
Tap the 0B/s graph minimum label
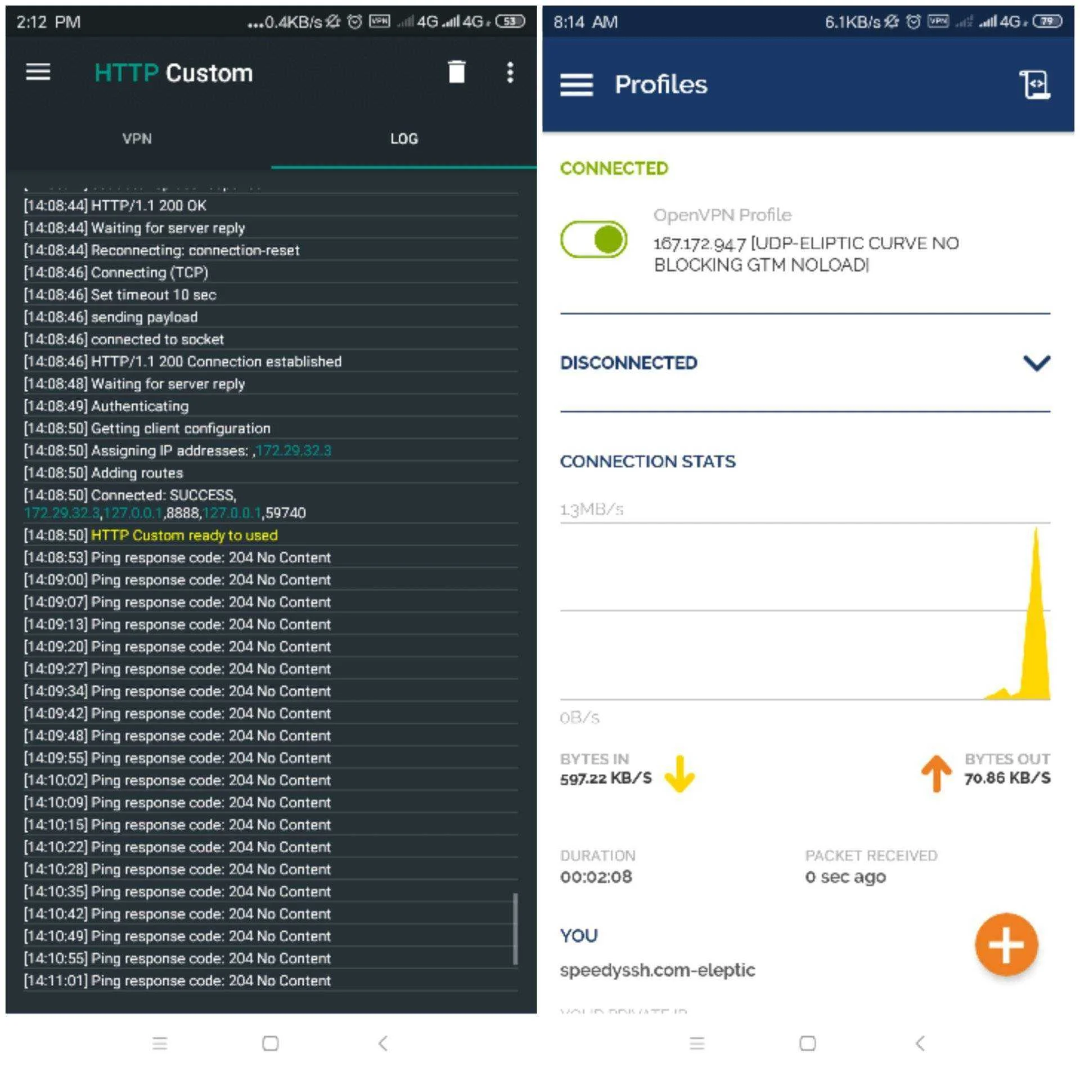click(x=579, y=718)
